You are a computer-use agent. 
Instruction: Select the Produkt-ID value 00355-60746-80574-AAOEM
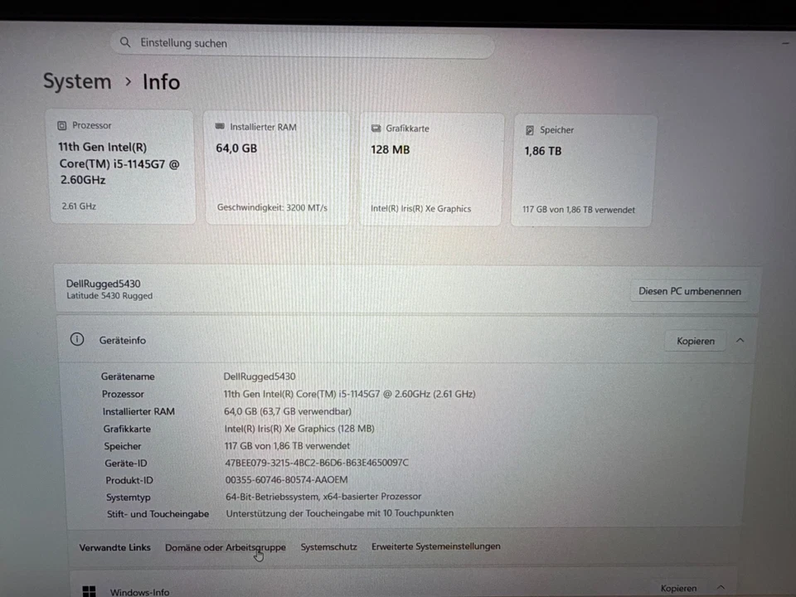(286, 480)
